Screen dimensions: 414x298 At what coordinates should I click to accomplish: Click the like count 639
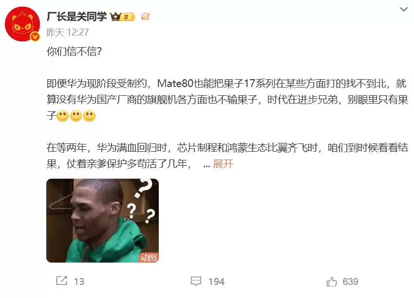click(x=350, y=281)
